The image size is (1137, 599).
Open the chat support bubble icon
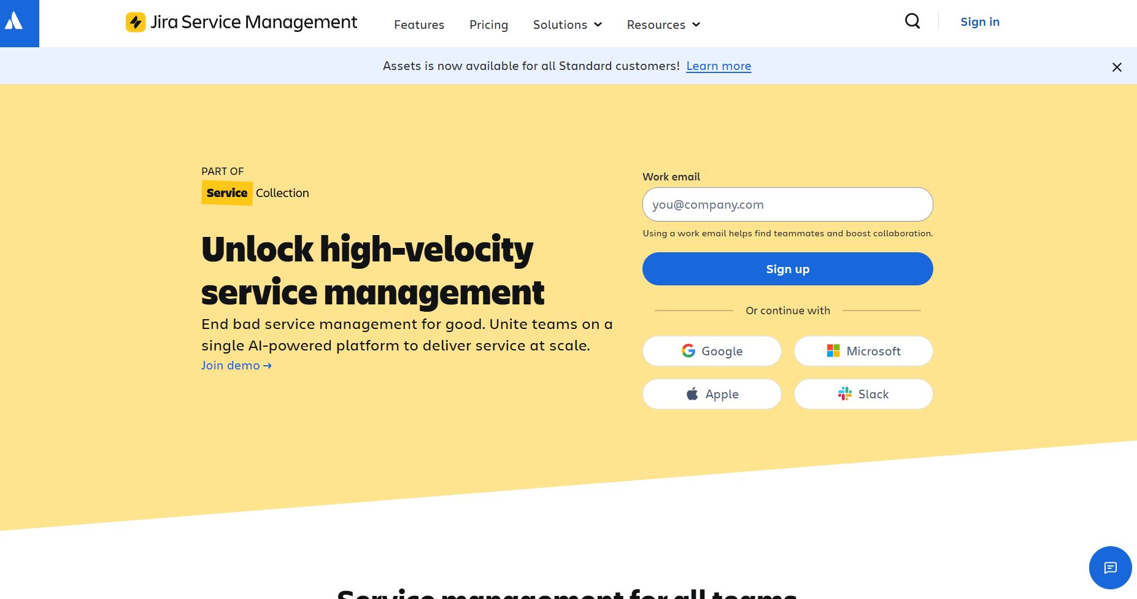(x=1110, y=568)
